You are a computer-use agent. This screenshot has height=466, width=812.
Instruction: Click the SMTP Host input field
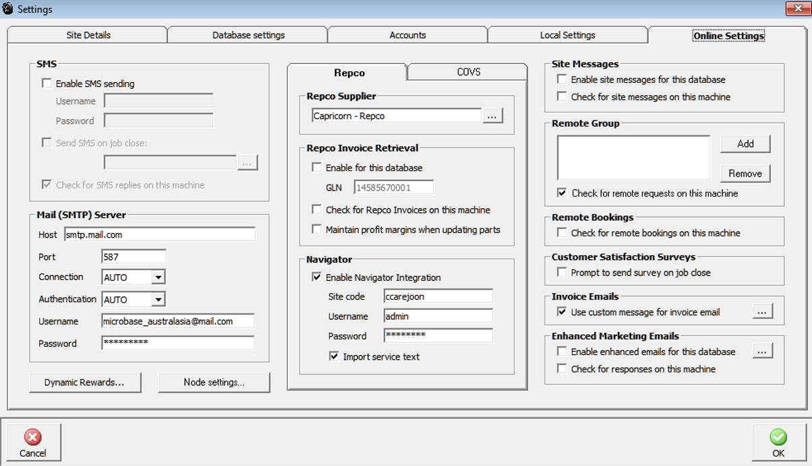tap(160, 234)
